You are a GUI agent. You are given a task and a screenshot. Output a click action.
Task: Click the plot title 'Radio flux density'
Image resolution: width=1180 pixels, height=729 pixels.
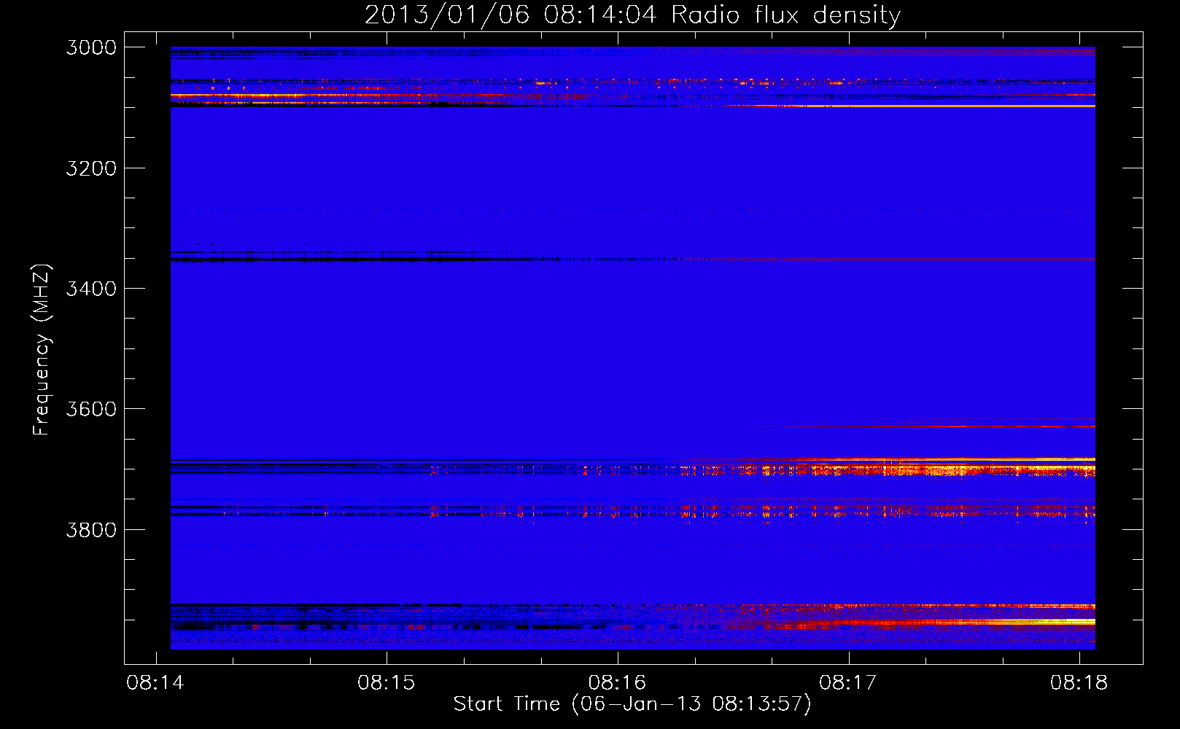tap(786, 15)
